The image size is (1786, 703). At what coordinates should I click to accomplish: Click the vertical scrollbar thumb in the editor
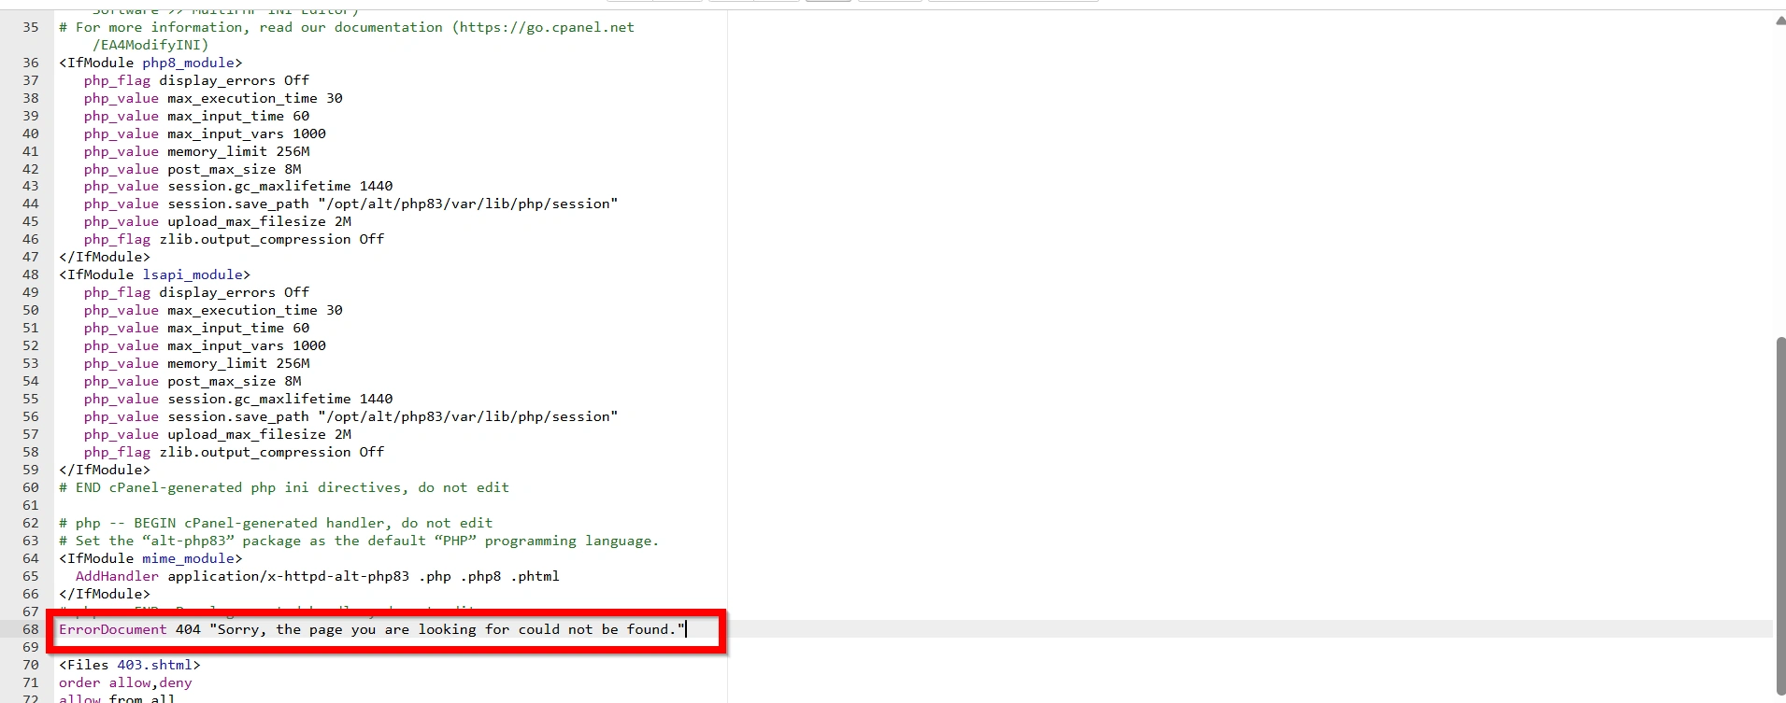1779,516
